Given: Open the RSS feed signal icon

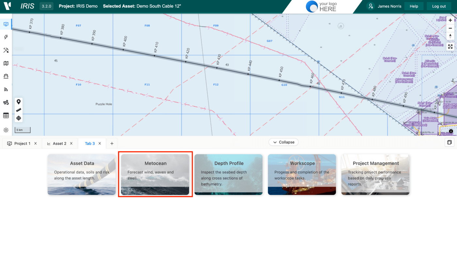Looking at the screenshot, I should (6, 89).
